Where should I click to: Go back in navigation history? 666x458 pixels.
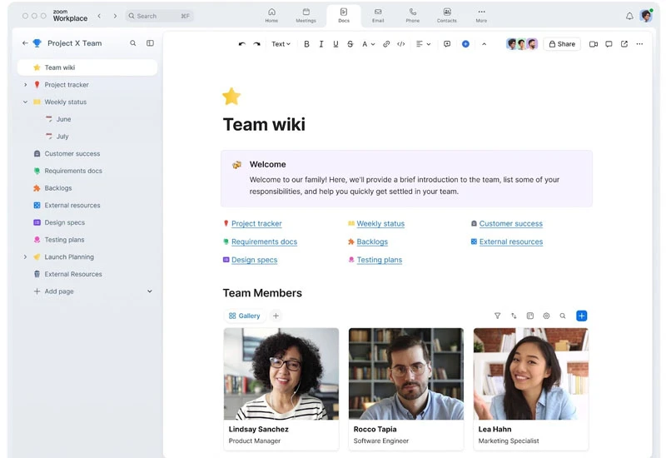click(x=99, y=16)
